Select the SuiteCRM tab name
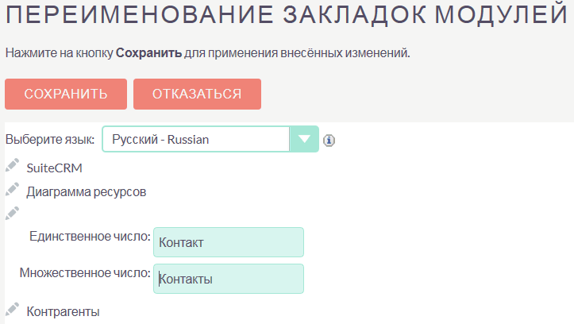574x324 pixels. tap(54, 168)
